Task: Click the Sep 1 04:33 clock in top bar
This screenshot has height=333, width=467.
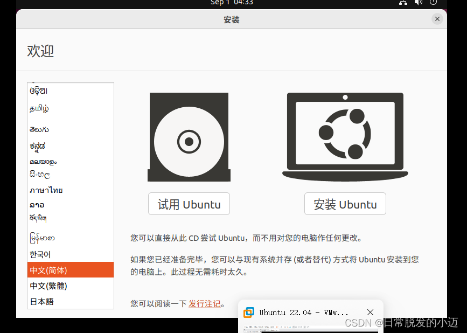Action: 232,2
